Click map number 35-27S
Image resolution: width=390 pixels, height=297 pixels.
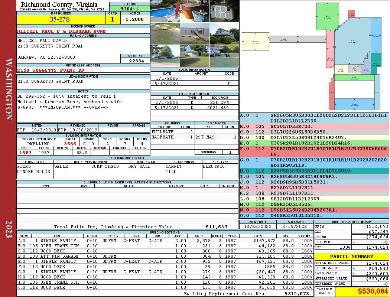point(60,19)
